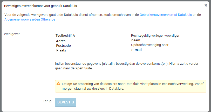Click the Opdrachtbevestiging naar label
This screenshot has width=211, height=112.
tap(150, 45)
